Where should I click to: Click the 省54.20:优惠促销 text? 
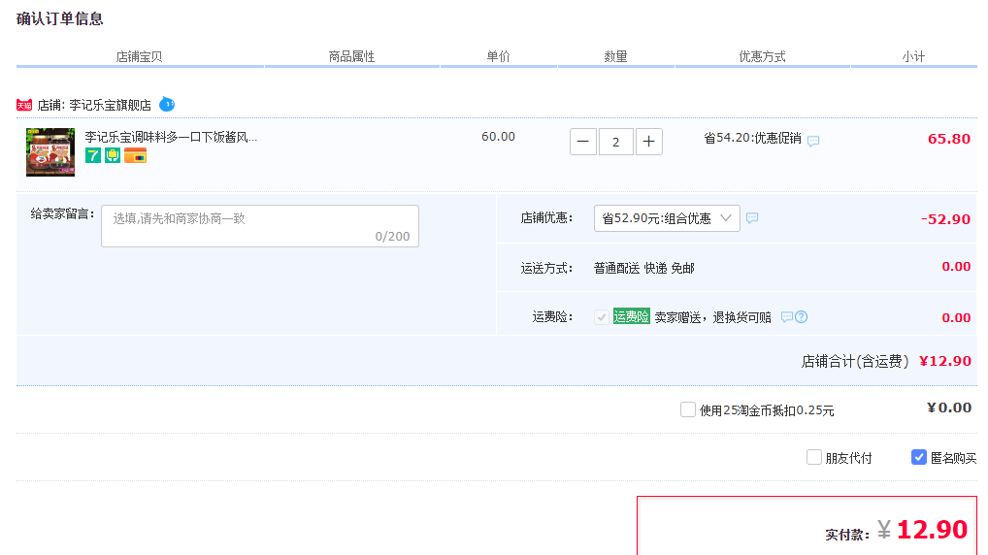(x=752, y=138)
